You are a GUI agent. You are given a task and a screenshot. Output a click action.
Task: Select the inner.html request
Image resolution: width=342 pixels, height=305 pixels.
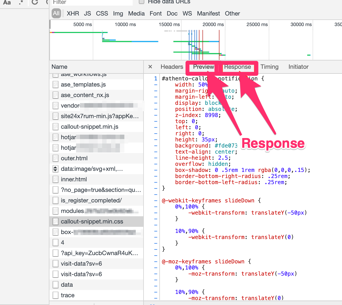click(74, 179)
